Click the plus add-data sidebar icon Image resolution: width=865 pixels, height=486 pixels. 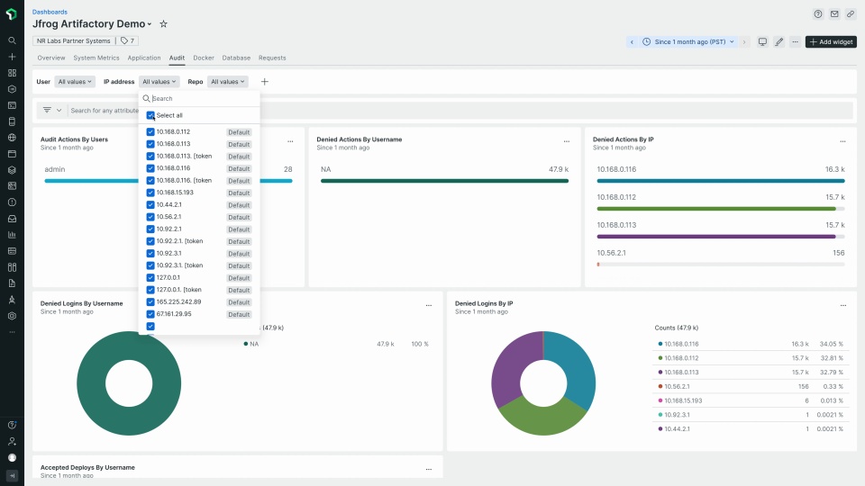point(12,57)
